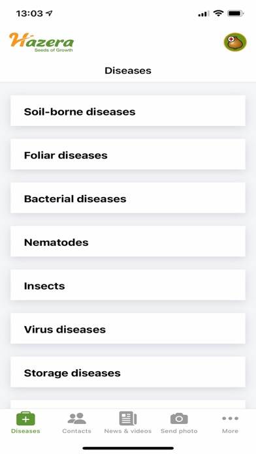Tap the Wi-Fi status icon
The width and height of the screenshot is (256, 454).
[218, 13]
